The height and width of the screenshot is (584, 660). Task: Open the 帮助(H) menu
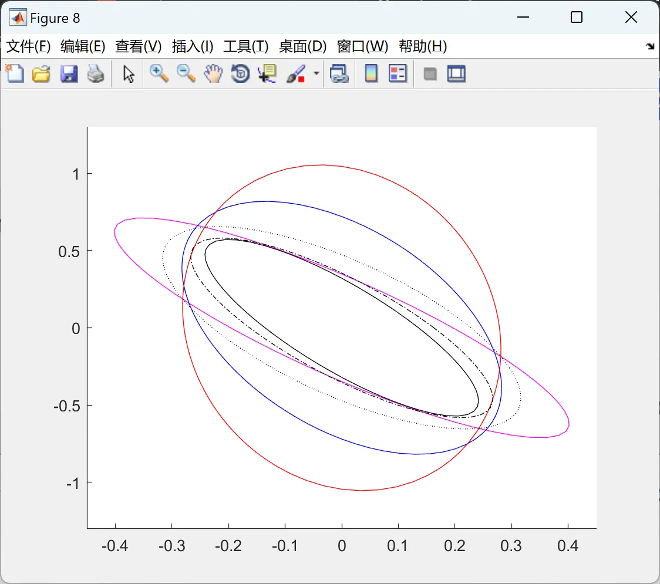coord(423,46)
